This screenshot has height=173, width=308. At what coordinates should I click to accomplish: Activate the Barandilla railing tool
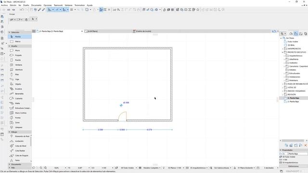[x=20, y=94]
